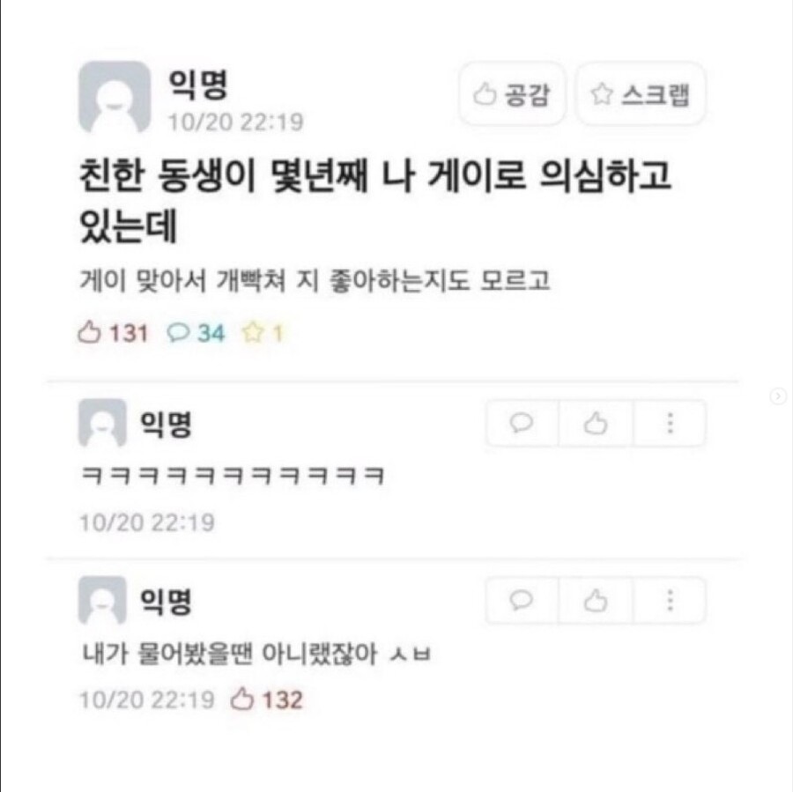
Task: Reply to the ㅋㅋㅋ comment via bubble icon
Action: point(522,423)
